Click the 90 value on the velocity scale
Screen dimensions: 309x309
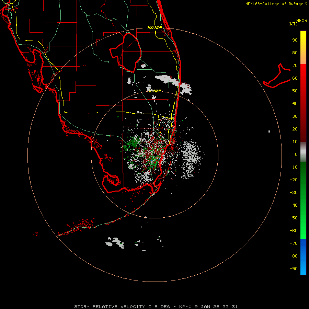[x=295, y=40]
